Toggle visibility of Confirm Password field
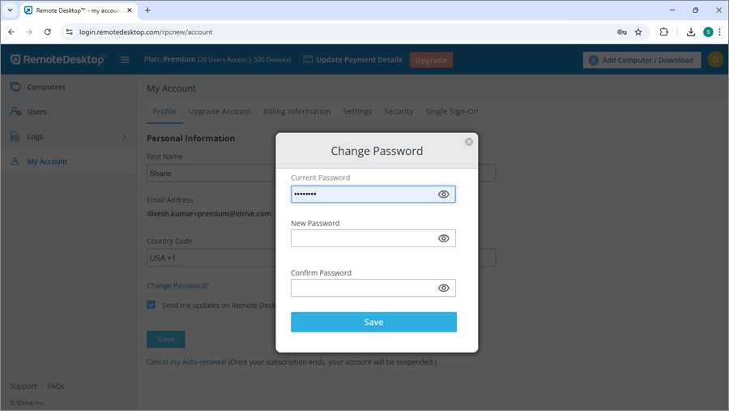The image size is (729, 411). click(x=443, y=288)
